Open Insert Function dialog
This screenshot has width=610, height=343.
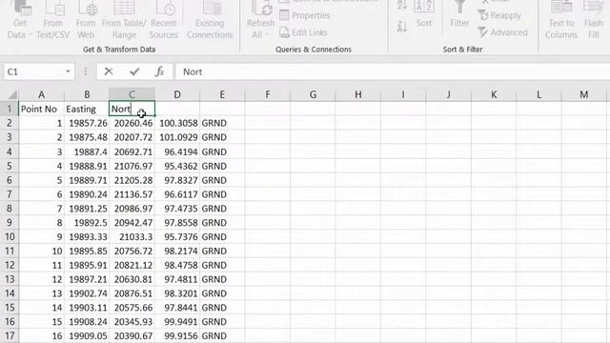159,71
